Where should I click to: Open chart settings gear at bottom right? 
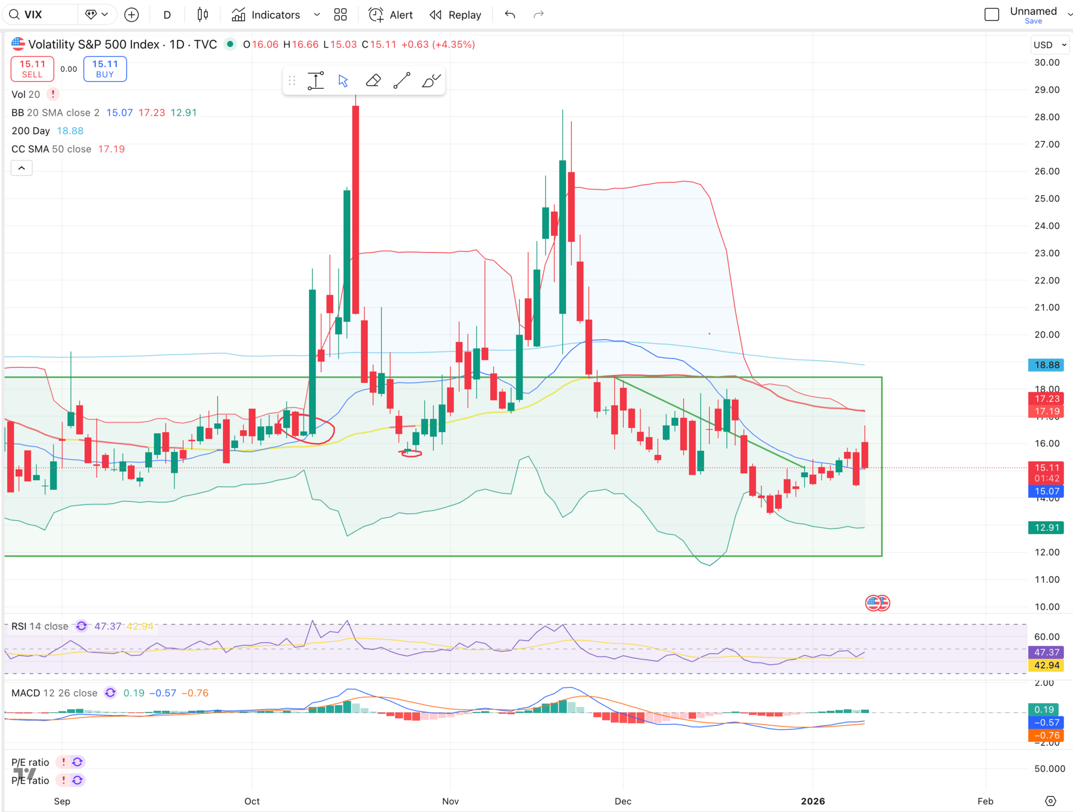click(1051, 801)
